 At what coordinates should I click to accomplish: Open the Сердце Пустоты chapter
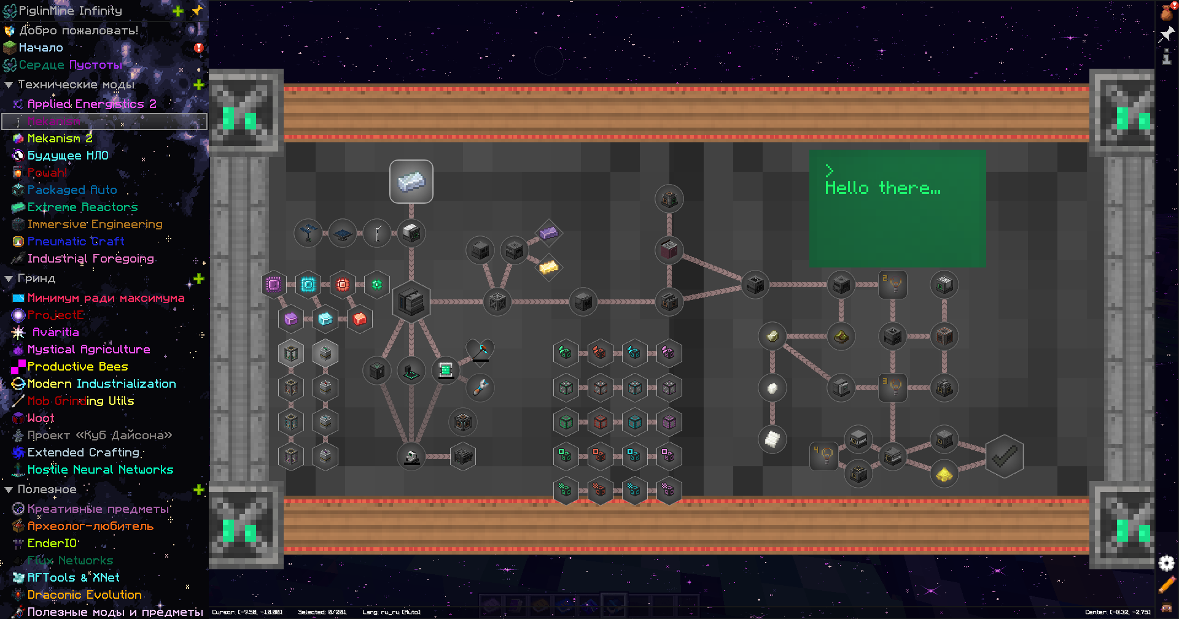click(x=104, y=64)
